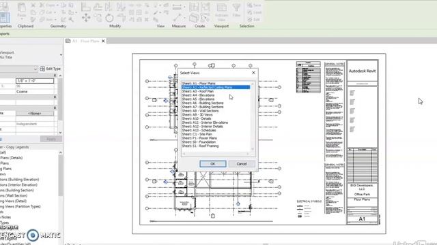Click OK in Select Views dialog
This screenshot has width=437, height=245.
tap(212, 164)
